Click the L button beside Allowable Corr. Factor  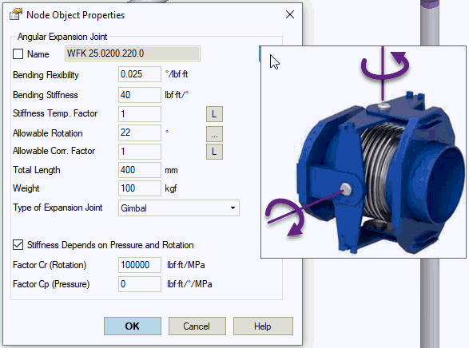[214, 152]
